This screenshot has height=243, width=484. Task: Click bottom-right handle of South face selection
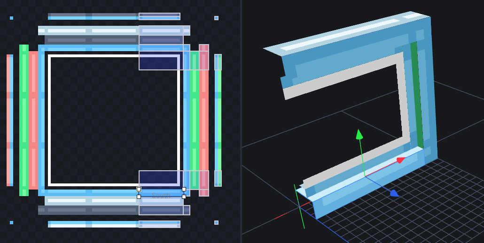(x=184, y=197)
